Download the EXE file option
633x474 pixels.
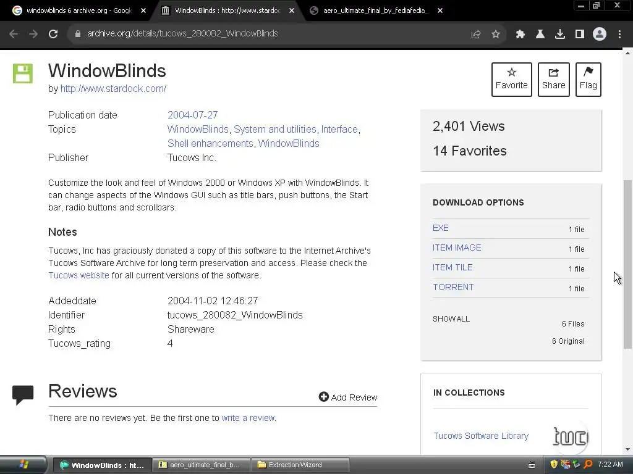pyautogui.click(x=440, y=228)
